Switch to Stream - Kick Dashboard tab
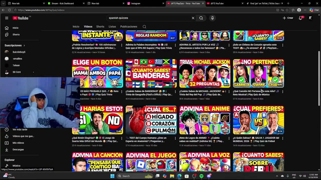 point(65,3)
